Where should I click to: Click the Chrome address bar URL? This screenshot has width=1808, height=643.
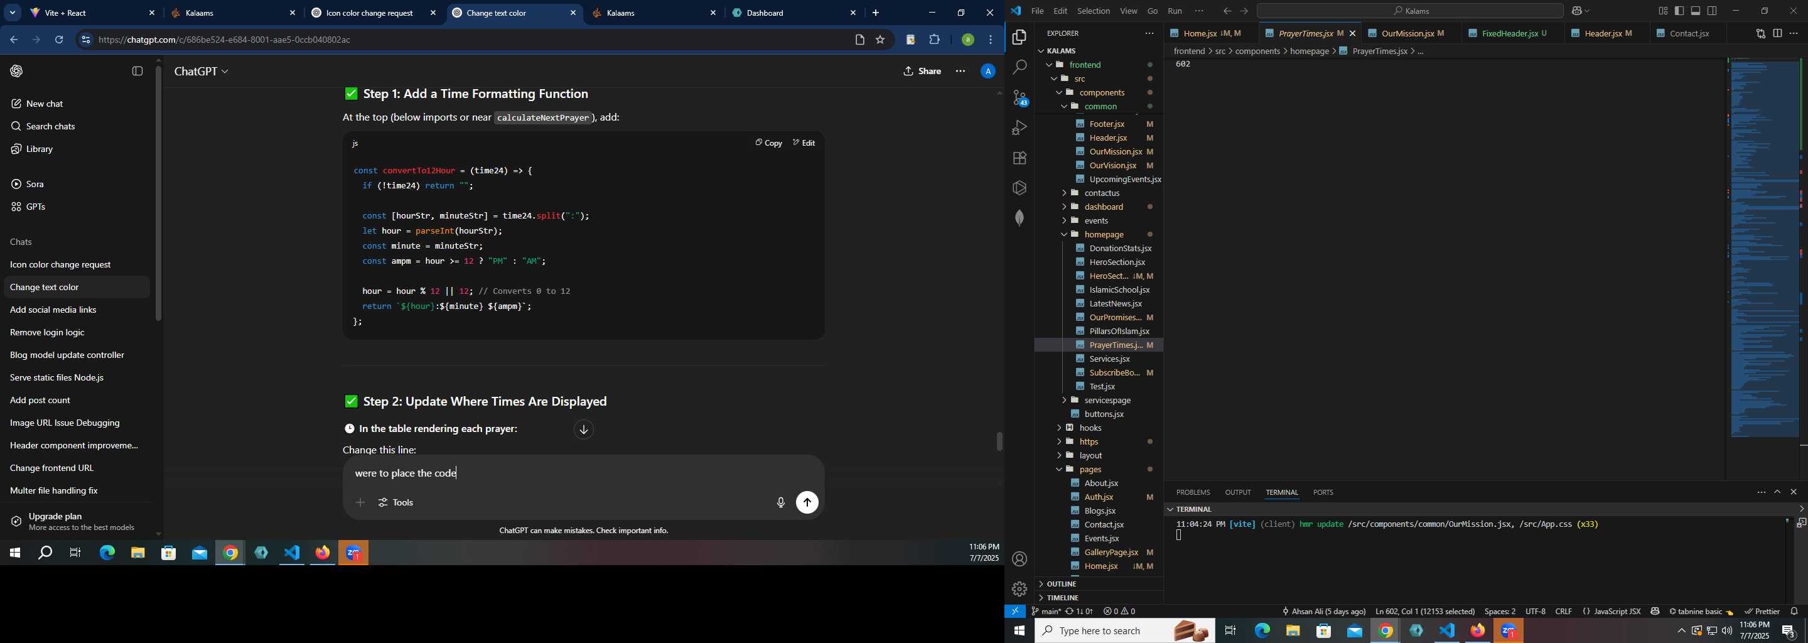pos(225,40)
